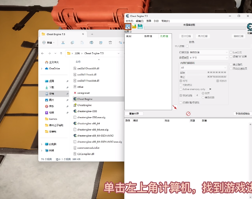Select the 最后位数 radio button

[203, 97]
